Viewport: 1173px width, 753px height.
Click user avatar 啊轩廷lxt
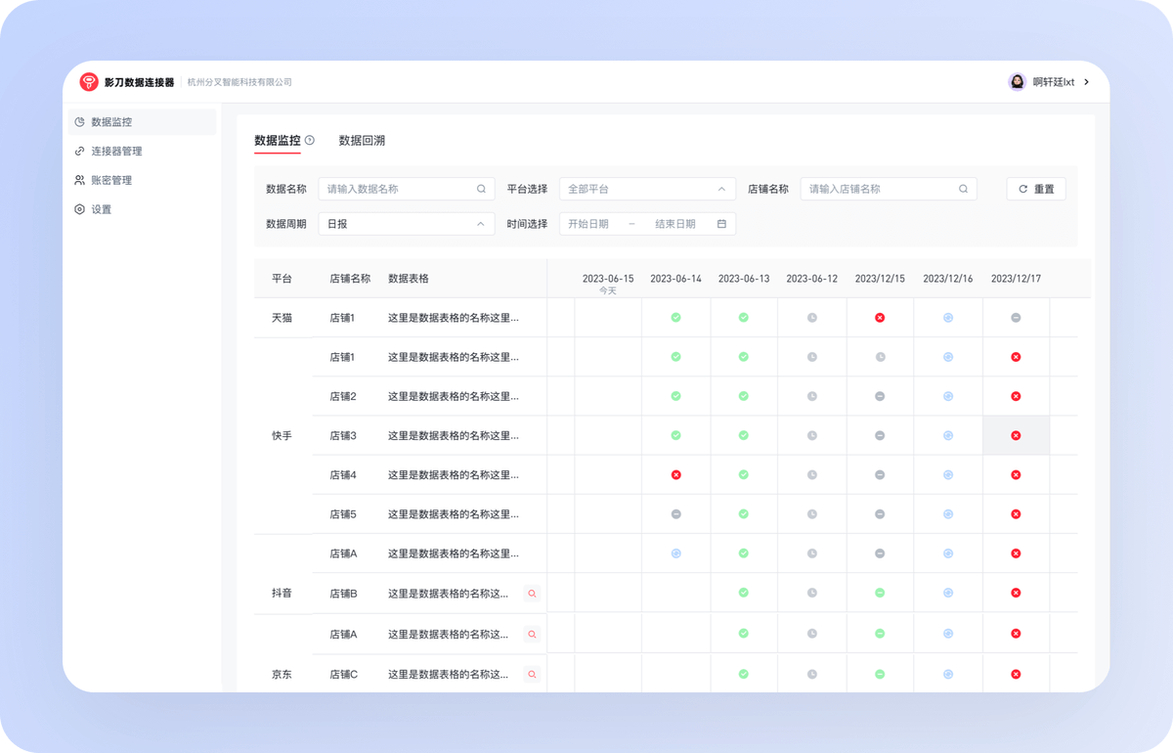pyautogui.click(x=1017, y=82)
